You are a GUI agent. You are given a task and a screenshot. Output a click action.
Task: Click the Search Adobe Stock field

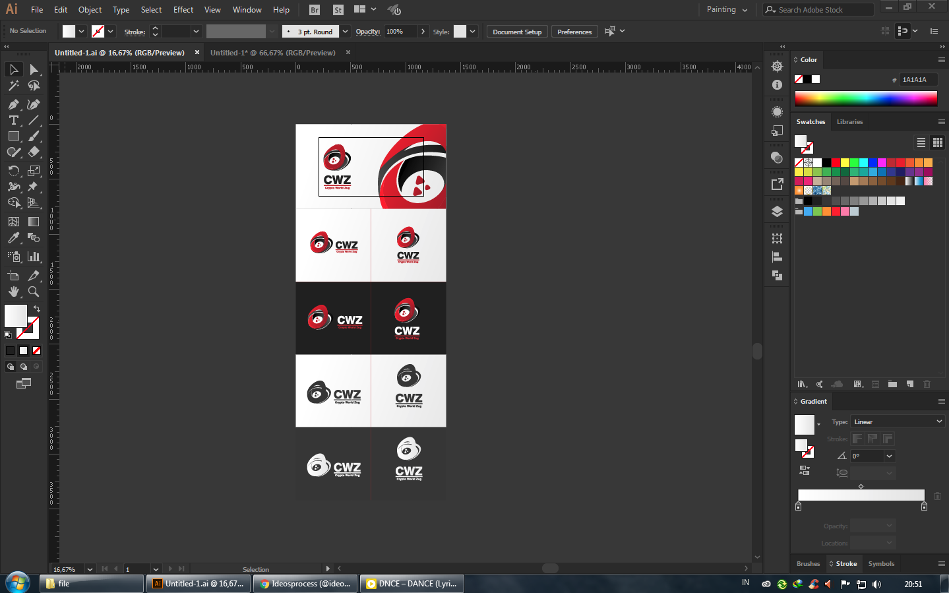point(818,10)
